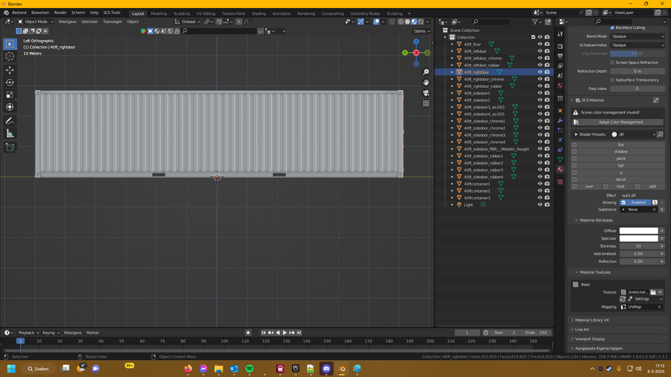Open the Bestand menu

19,13
